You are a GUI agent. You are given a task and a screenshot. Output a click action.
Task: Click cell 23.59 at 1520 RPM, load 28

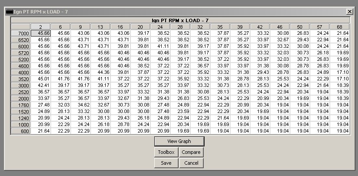click(x=180, y=111)
